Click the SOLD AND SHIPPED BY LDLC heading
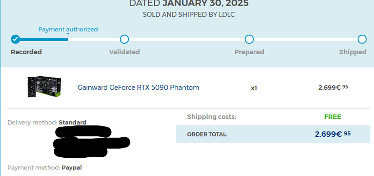The height and width of the screenshot is (176, 374). pos(189,15)
